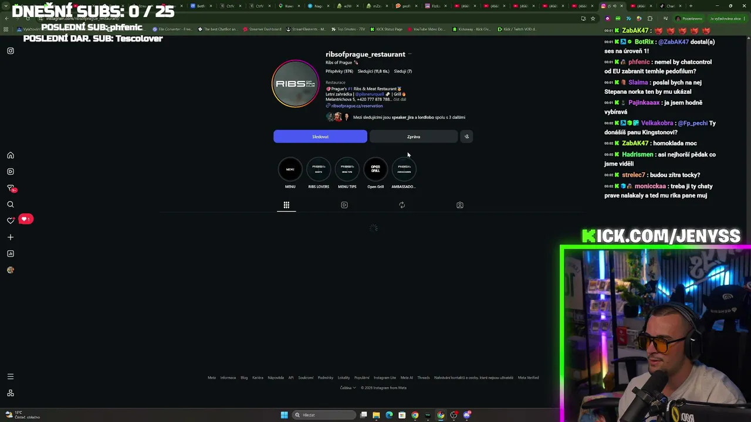751x422 pixels.
Task: Open Microsoft Store from the taskbar
Action: click(x=402, y=415)
